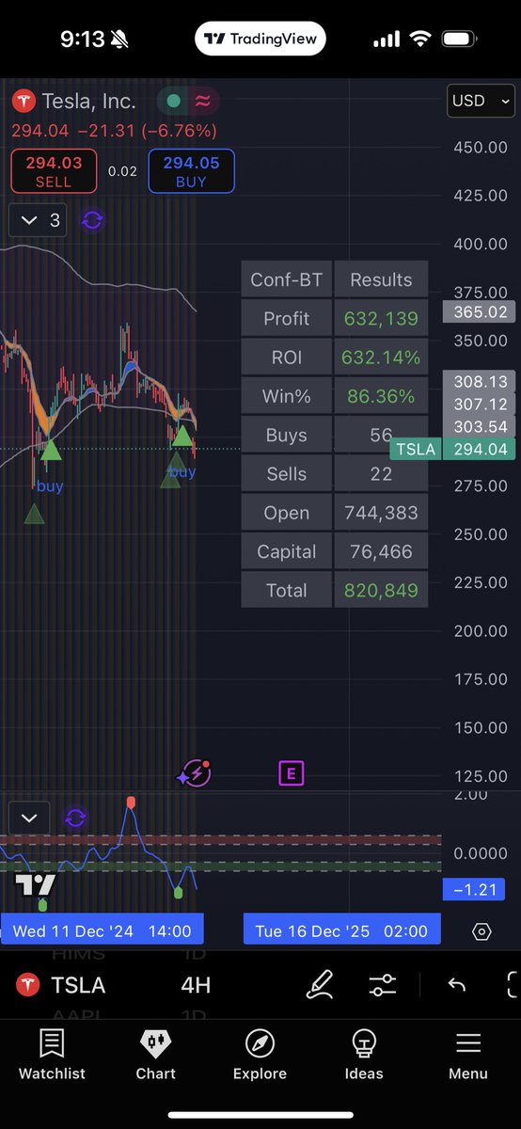521x1129 pixels.
Task: Tap the Wed 11 Dec '24 date label
Action: [102, 931]
